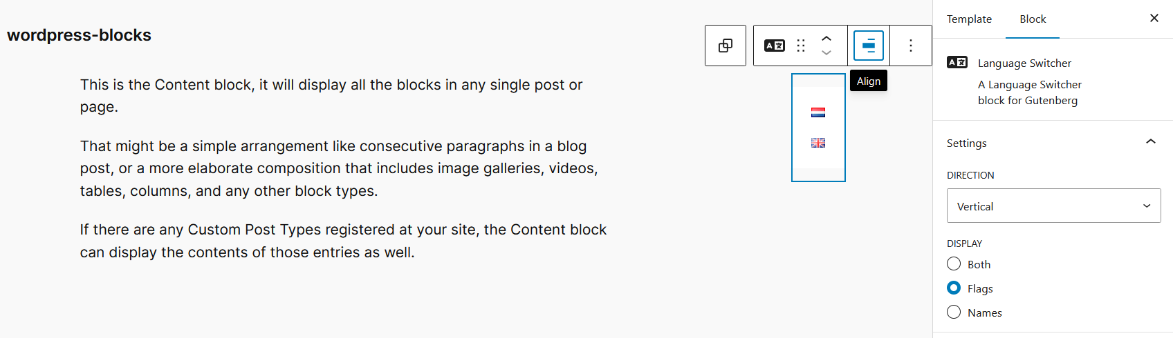Select the Flags display option
The image size is (1173, 338).
tap(954, 288)
